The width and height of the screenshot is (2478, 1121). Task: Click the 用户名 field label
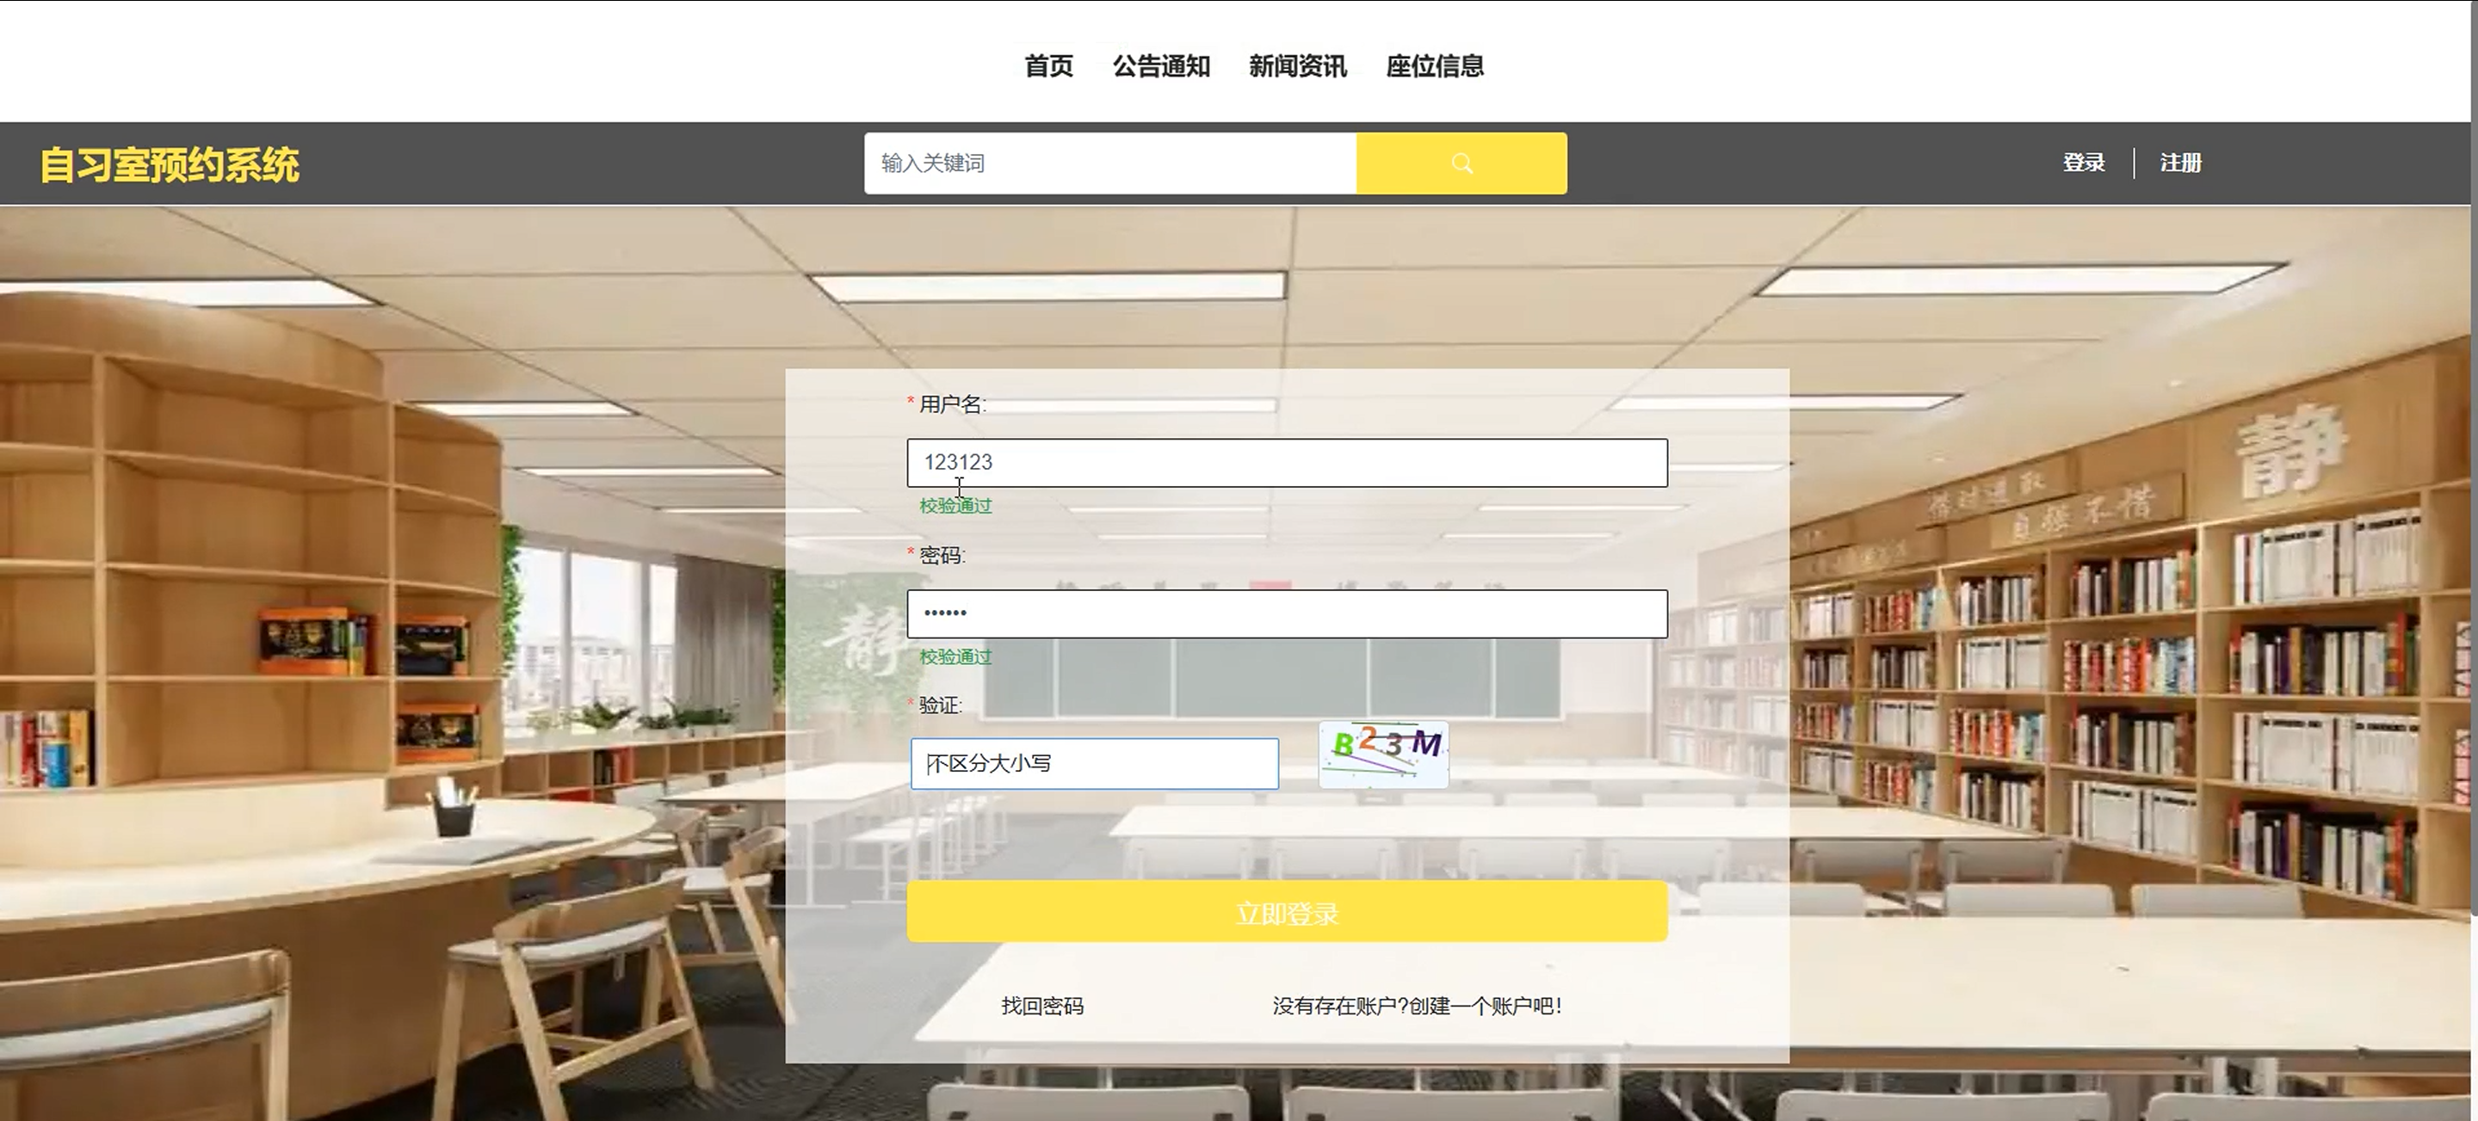951,403
